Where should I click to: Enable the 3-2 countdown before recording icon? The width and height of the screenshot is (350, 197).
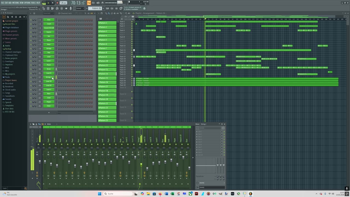click(94, 3)
